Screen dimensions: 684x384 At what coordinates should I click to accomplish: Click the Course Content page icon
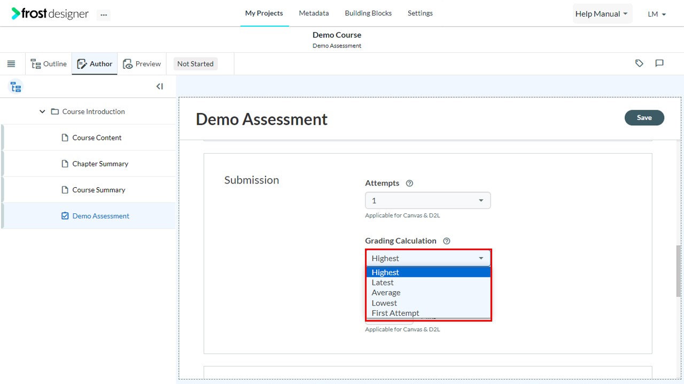(x=65, y=138)
